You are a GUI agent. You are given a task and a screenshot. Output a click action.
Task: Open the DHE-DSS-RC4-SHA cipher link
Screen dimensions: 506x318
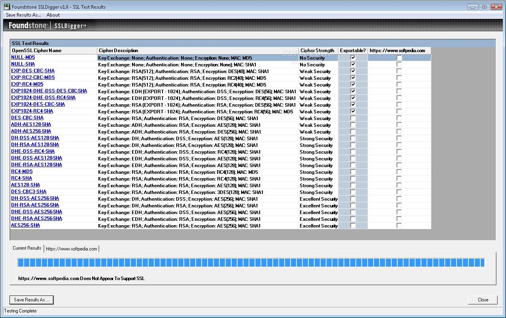point(33,151)
